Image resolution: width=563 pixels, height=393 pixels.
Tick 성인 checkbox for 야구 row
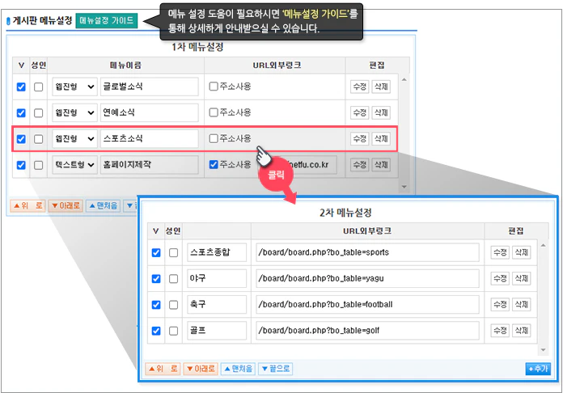(x=173, y=278)
